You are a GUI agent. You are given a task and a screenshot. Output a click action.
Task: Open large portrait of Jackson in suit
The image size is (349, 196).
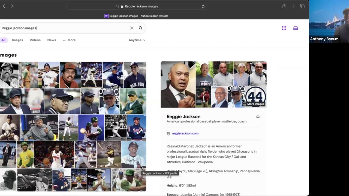[x=178, y=84]
